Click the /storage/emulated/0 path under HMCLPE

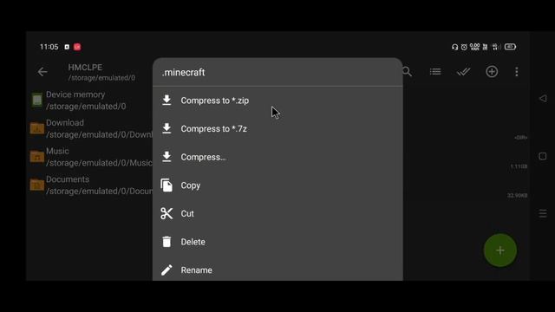pos(101,78)
